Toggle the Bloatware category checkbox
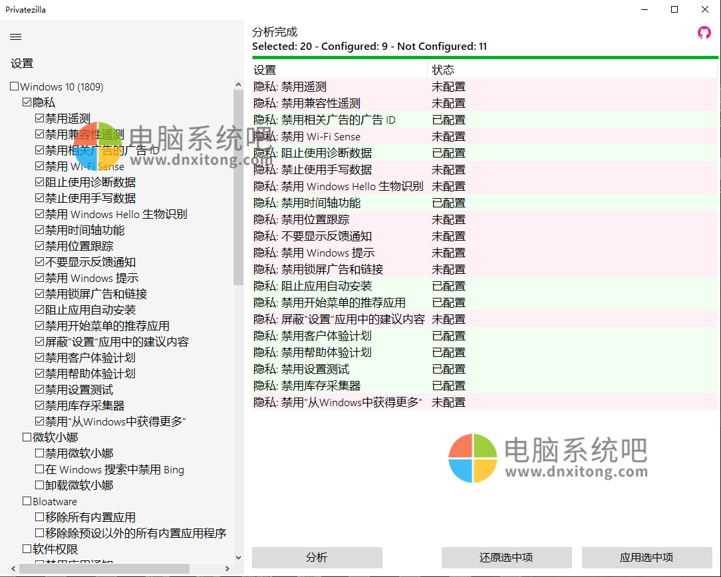Screen dimensions: 721x577 tap(27, 501)
